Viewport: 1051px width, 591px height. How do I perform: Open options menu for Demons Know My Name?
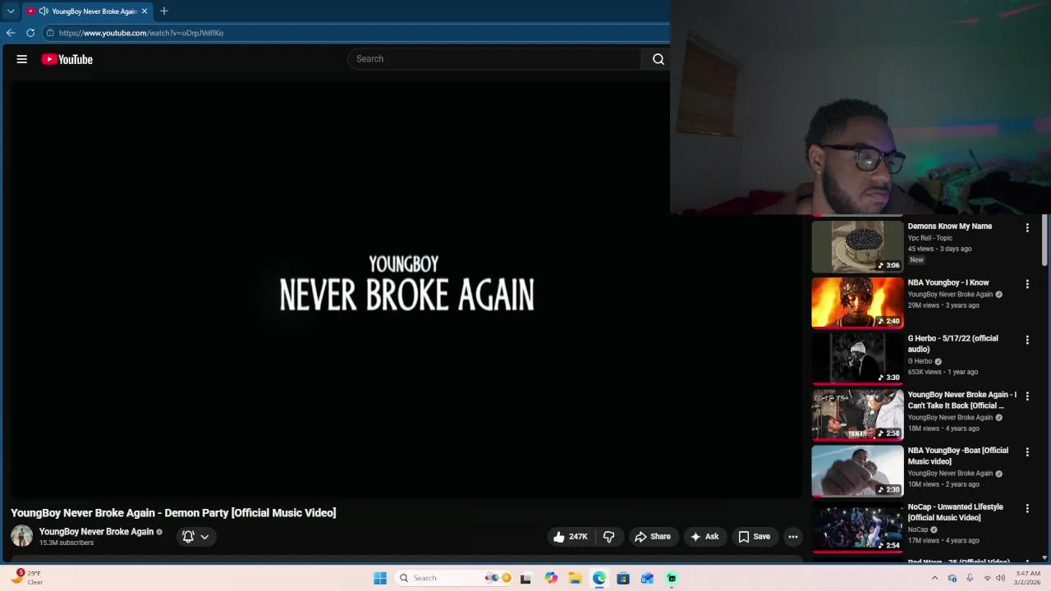coord(1027,227)
